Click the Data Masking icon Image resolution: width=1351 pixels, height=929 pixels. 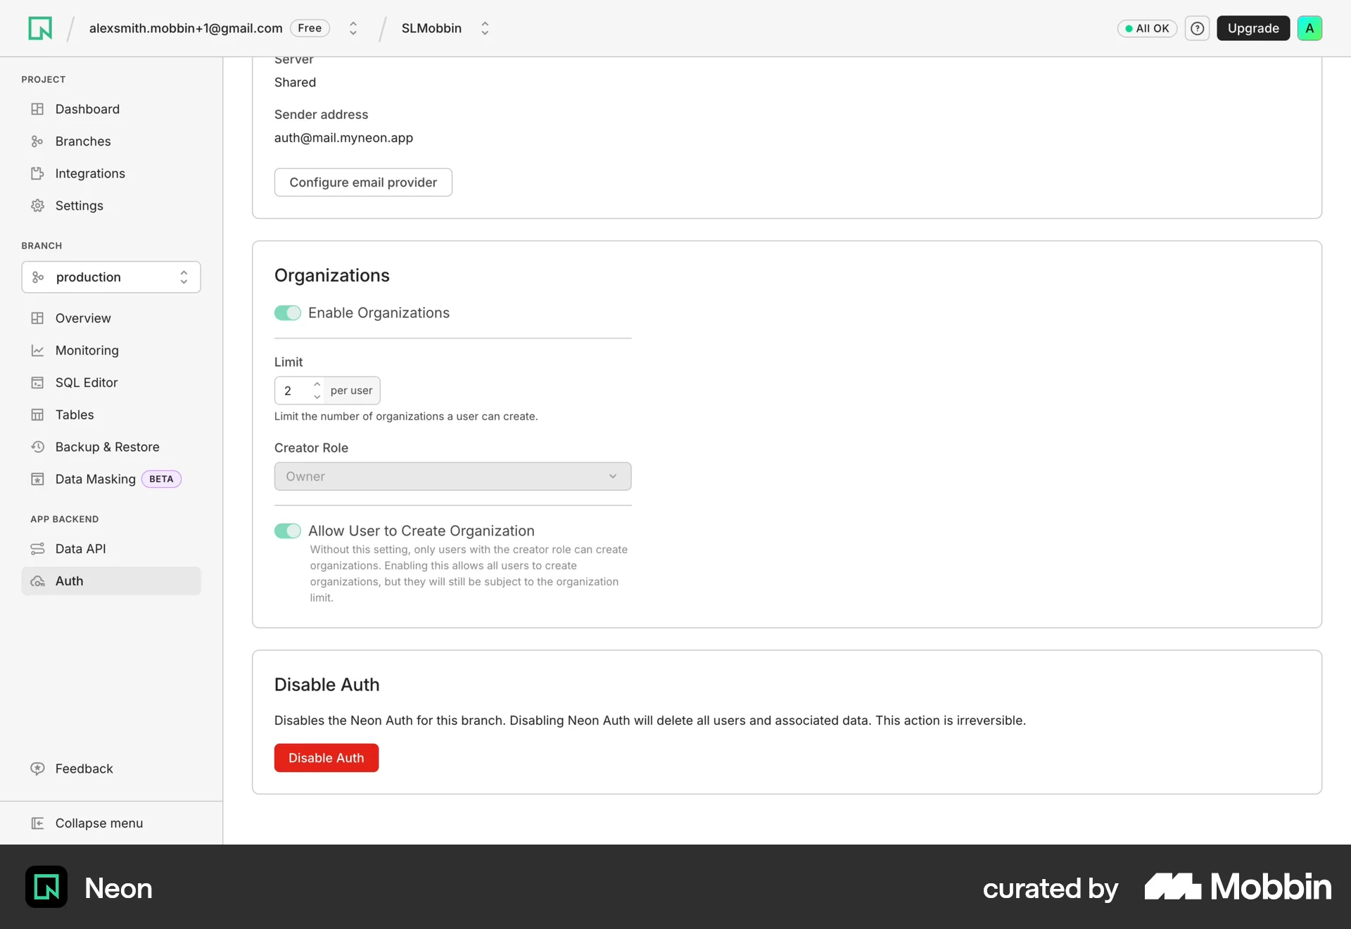[37, 479]
